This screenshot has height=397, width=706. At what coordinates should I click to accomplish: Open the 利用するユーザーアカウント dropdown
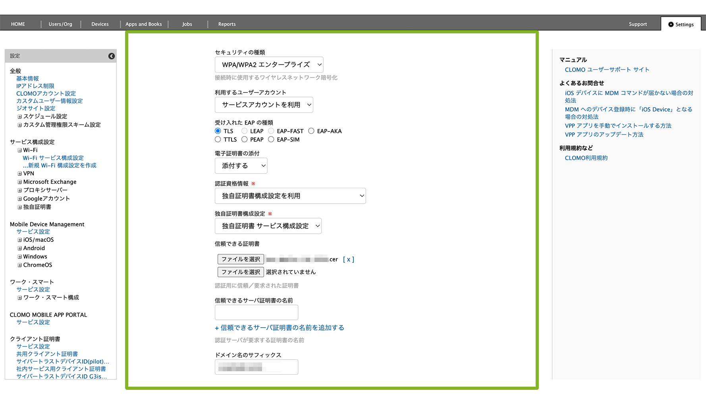click(x=264, y=105)
